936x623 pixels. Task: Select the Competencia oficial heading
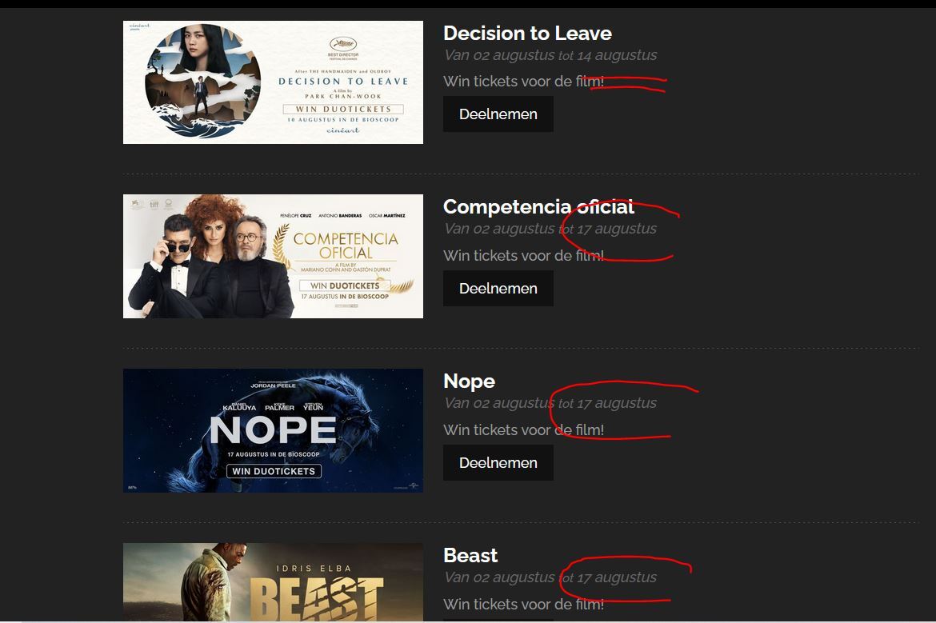(538, 206)
